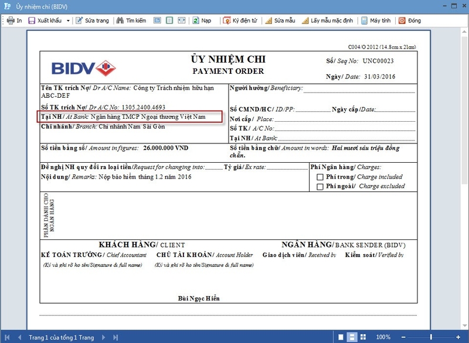Click Lấy mẫu mặc định icon
Screen dimensions: 469x343
tap(305, 20)
